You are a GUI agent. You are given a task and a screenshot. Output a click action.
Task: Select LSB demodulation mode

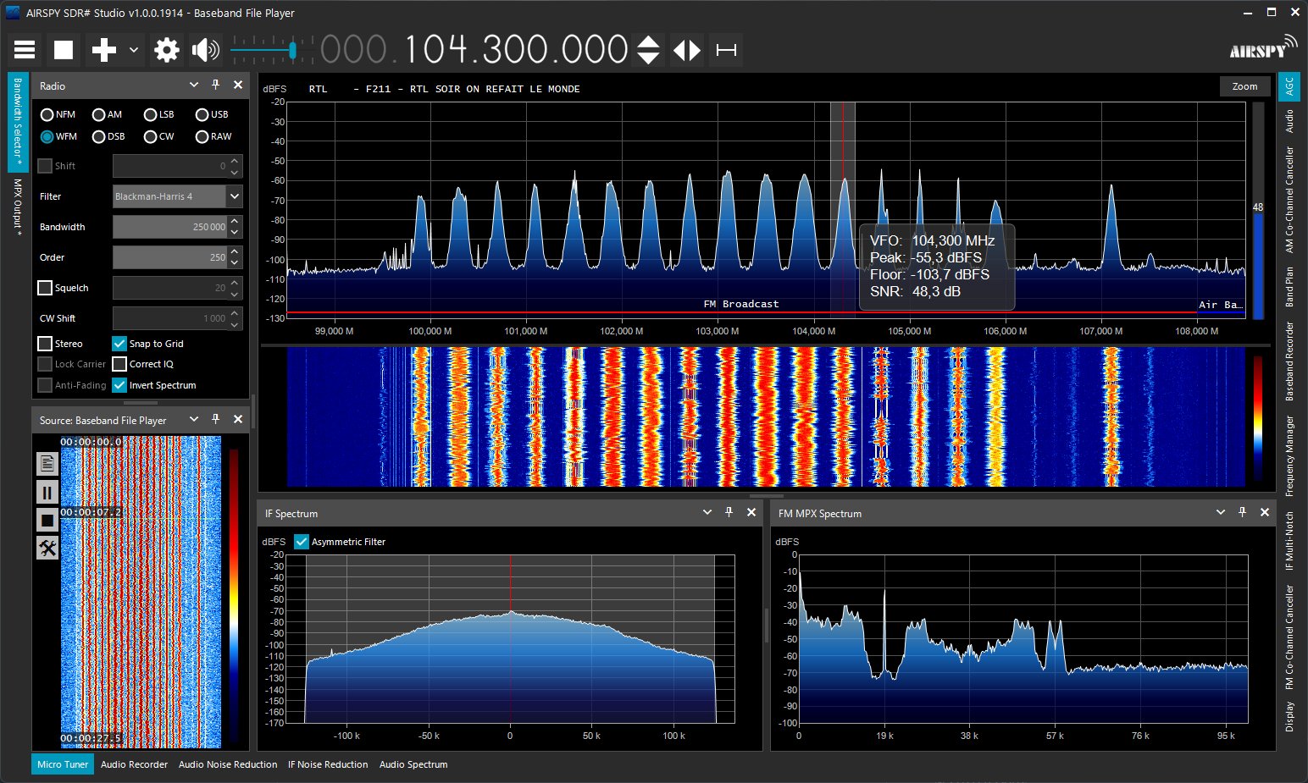[159, 114]
